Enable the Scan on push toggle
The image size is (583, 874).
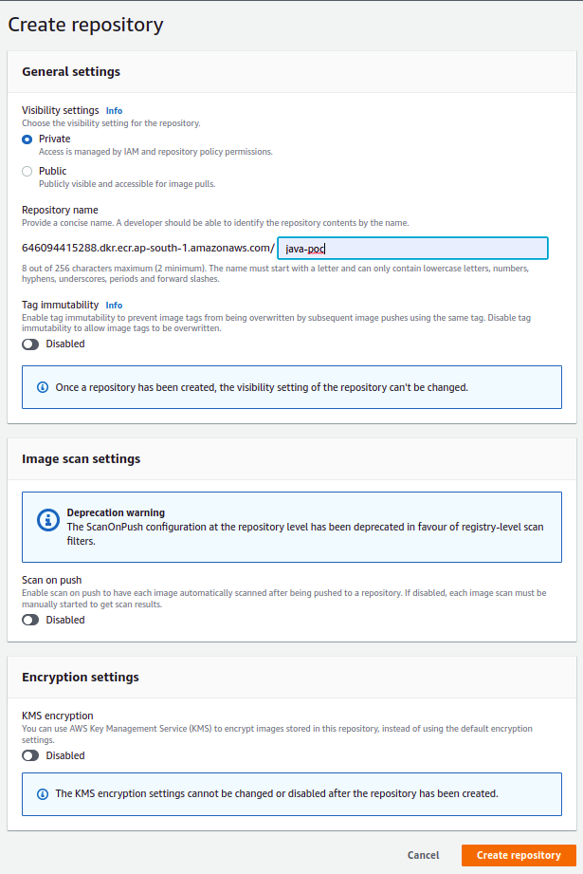(29, 620)
